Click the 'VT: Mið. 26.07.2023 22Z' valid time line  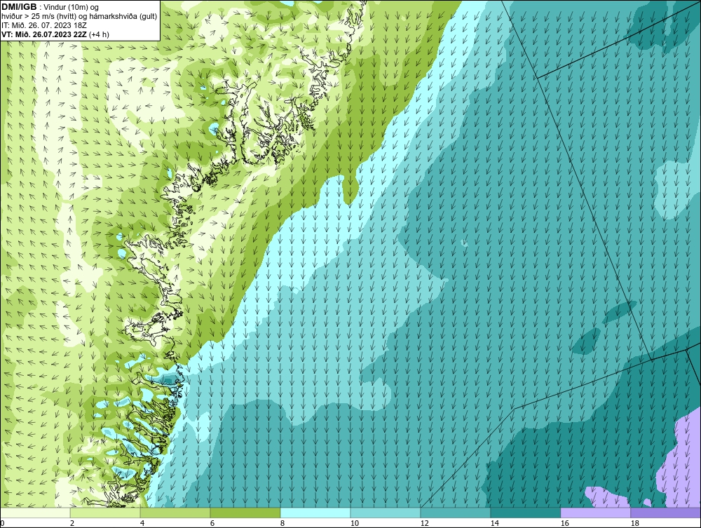coord(55,34)
